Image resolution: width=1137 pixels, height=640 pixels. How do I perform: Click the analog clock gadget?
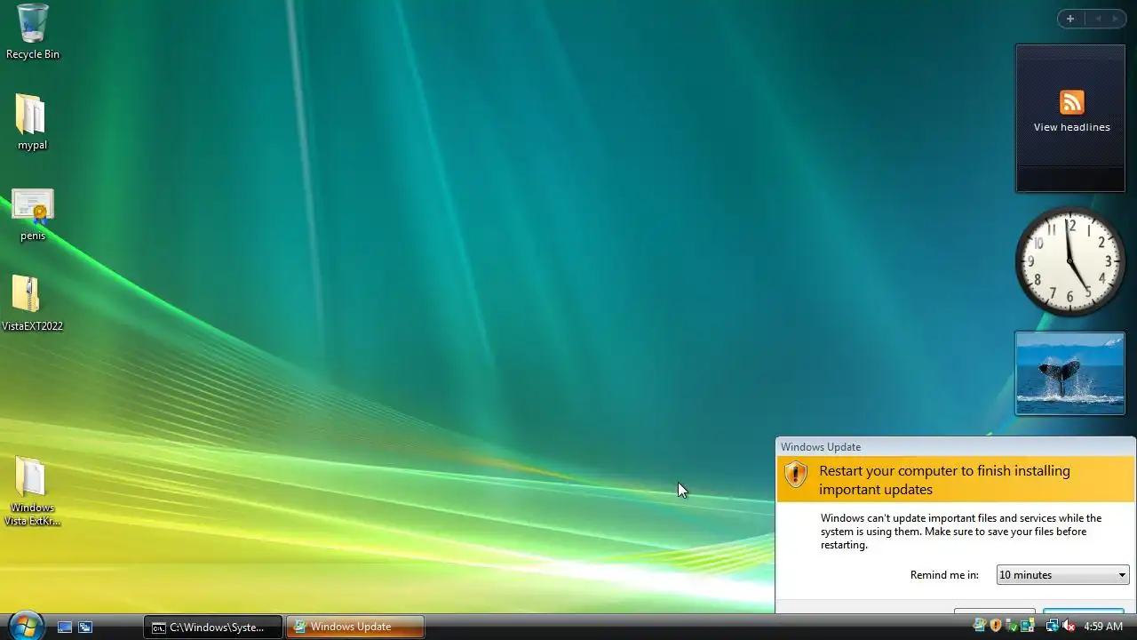1070,261
